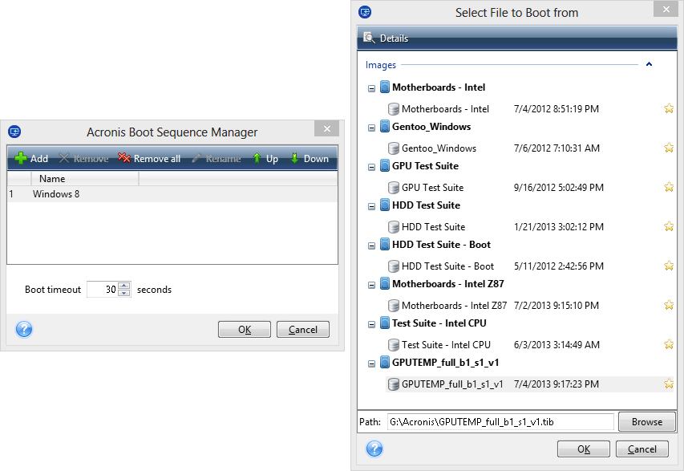Increase boot timeout with up arrow
Viewport: 684px width, 471px height.
[124, 286]
